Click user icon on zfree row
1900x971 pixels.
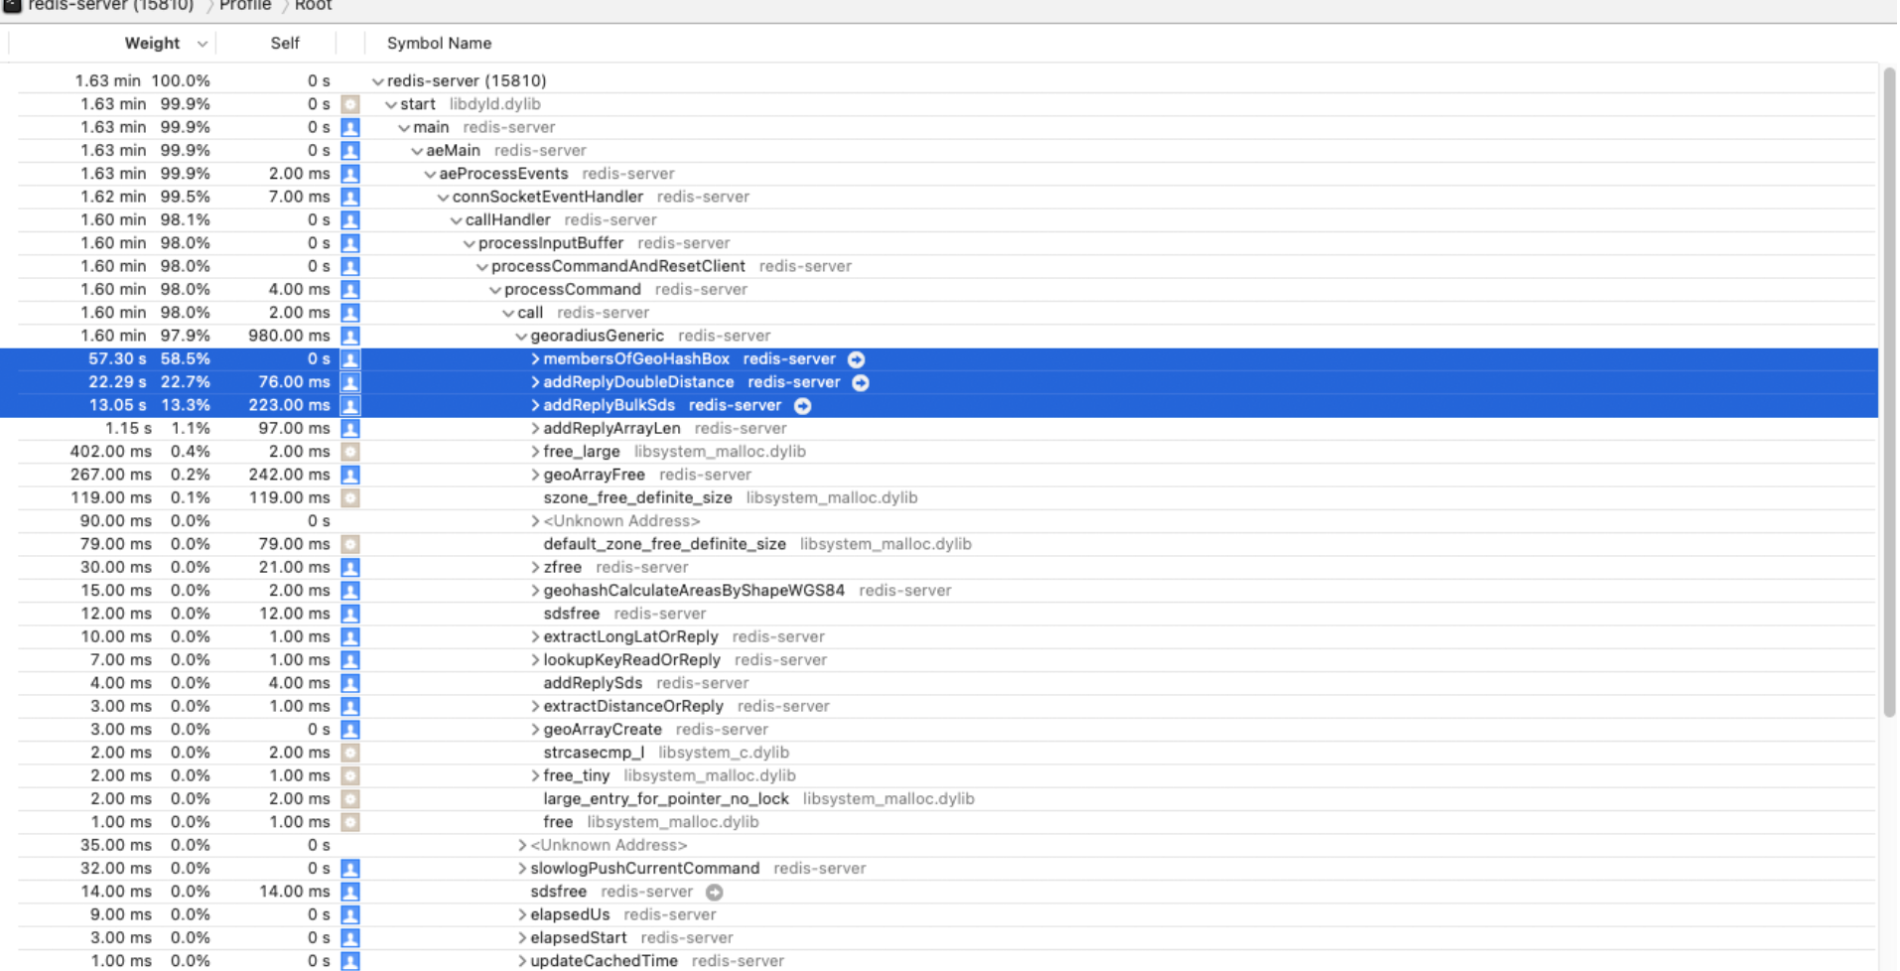[350, 567]
